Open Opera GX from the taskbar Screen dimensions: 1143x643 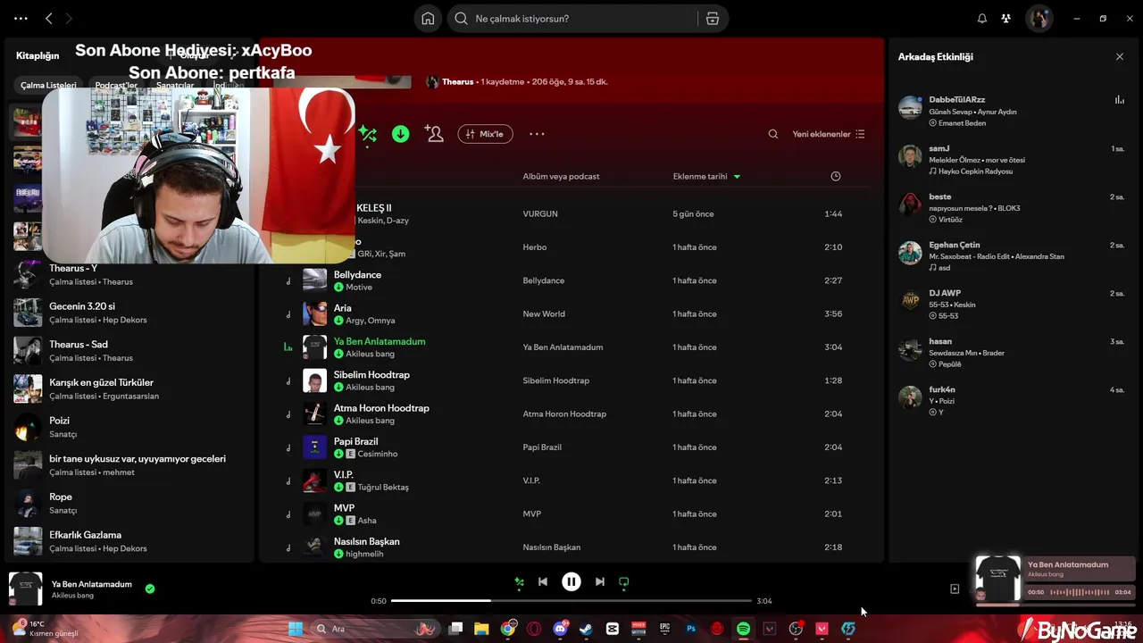coord(534,629)
